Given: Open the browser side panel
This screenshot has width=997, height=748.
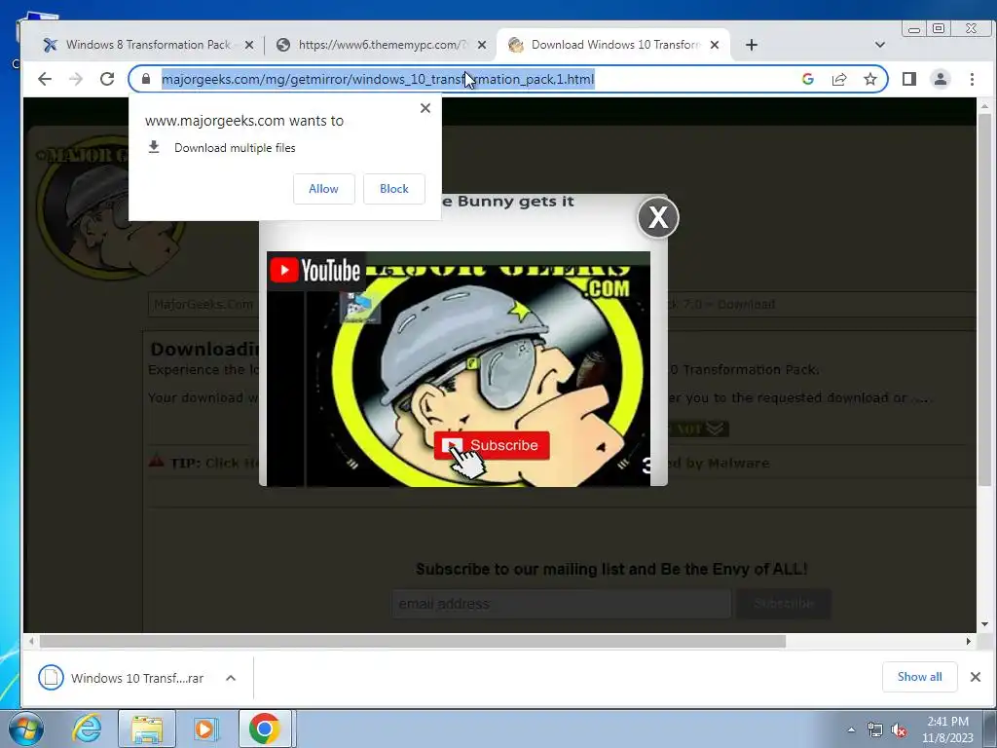Looking at the screenshot, I should point(909,79).
